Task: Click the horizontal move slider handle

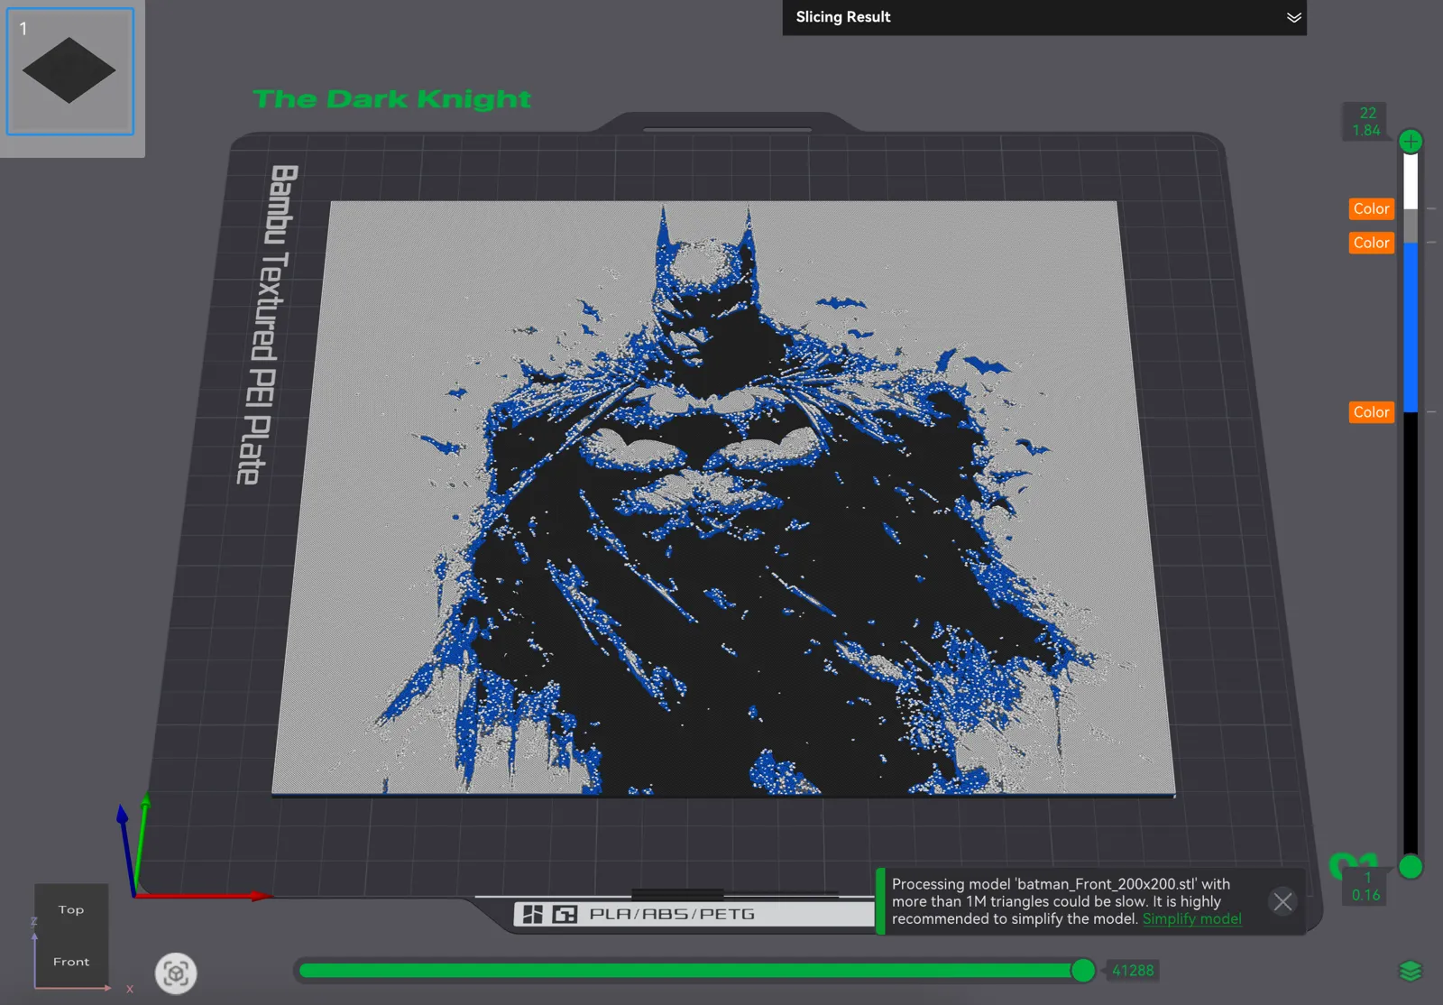Action: (1083, 971)
